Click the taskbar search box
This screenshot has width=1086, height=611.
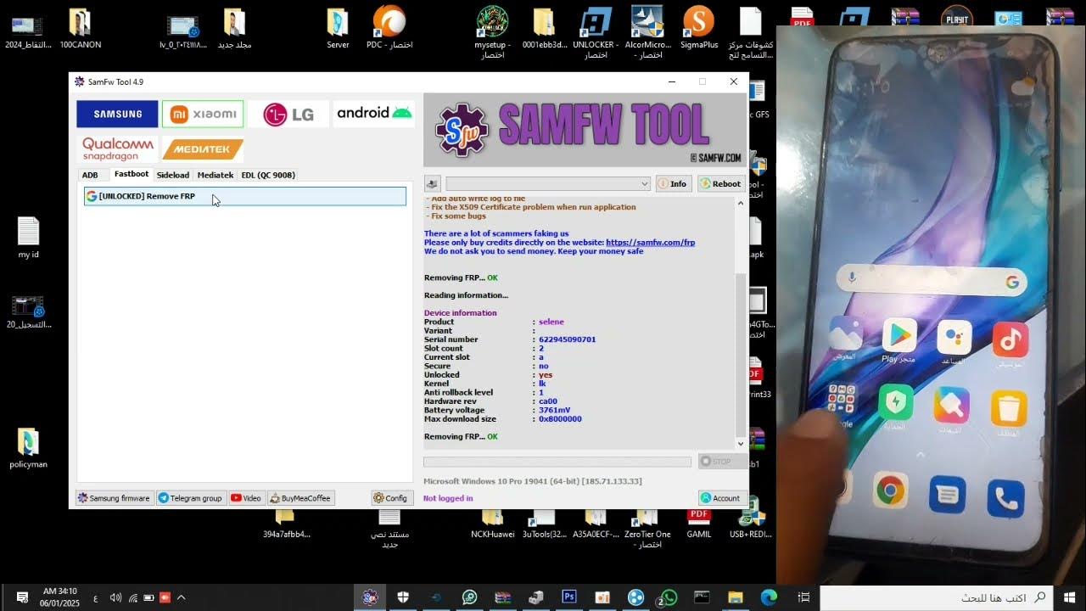point(937,597)
